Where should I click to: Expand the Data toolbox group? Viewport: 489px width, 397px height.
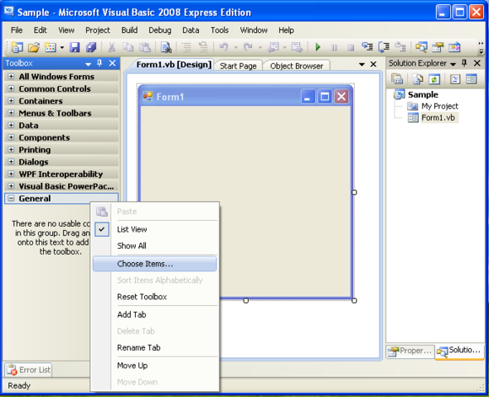[x=11, y=125]
